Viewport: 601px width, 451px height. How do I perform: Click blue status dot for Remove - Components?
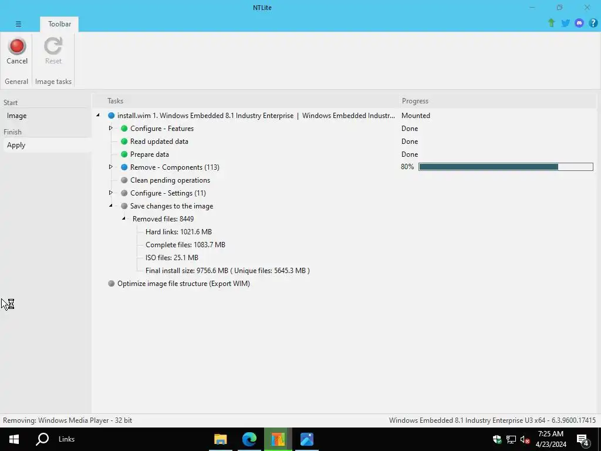coord(124,167)
